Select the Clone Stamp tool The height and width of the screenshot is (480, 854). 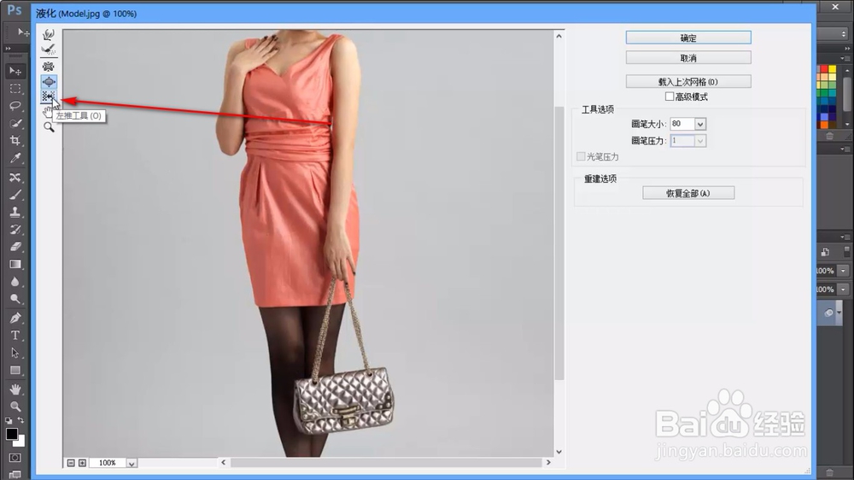coord(15,212)
